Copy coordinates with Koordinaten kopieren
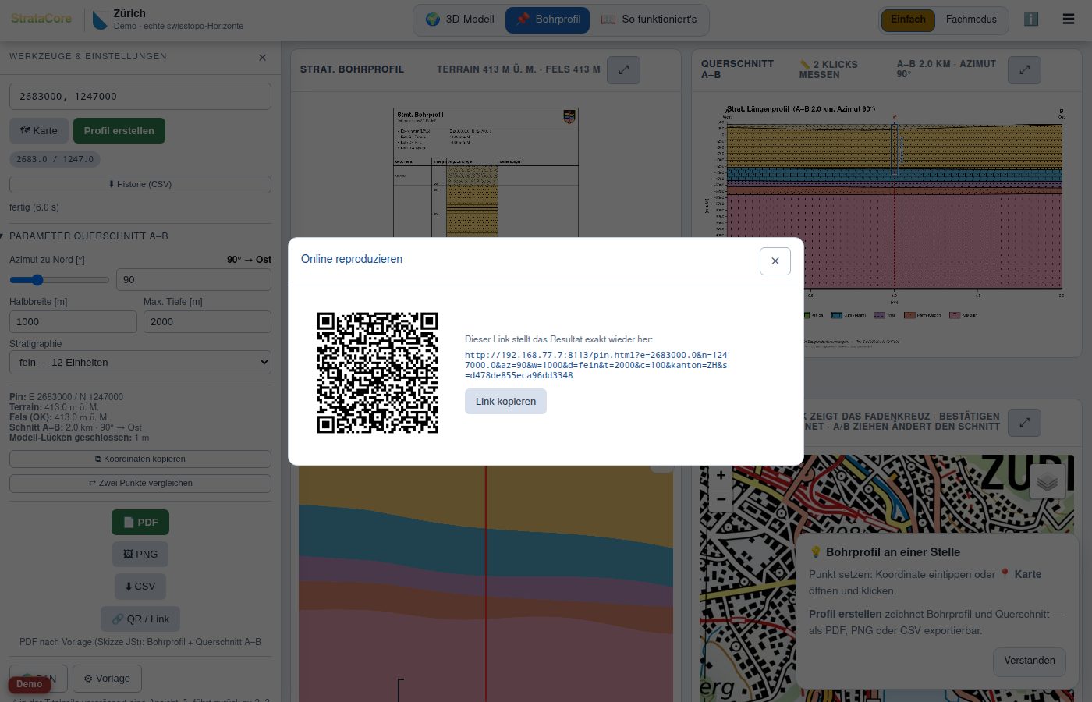Screen dimensions: 1092x702 point(140,459)
